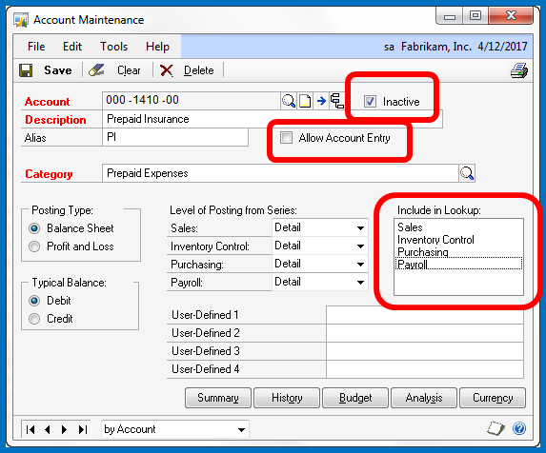Select Profit and Loss posting type
The image size is (546, 453).
click(34, 246)
